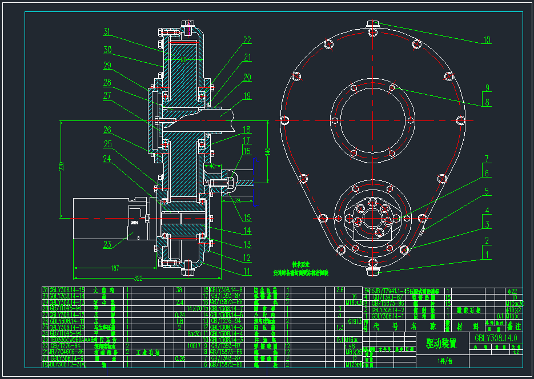Click the 220 vertical dimension text

click(61, 166)
